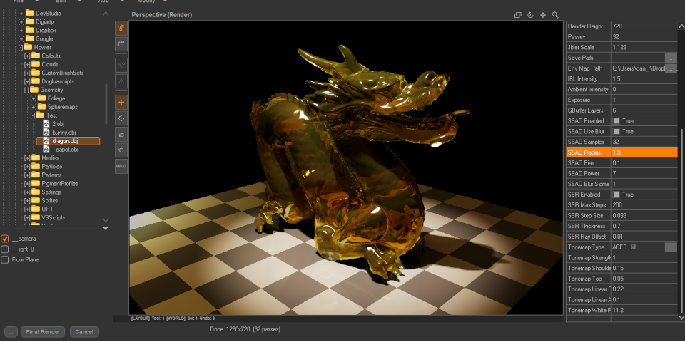Expand the Foliage folder
The height and width of the screenshot is (342, 685).
(x=34, y=98)
